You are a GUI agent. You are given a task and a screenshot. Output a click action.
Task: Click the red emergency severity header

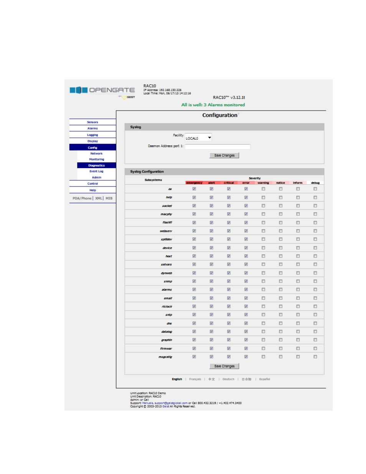pyautogui.click(x=194, y=183)
